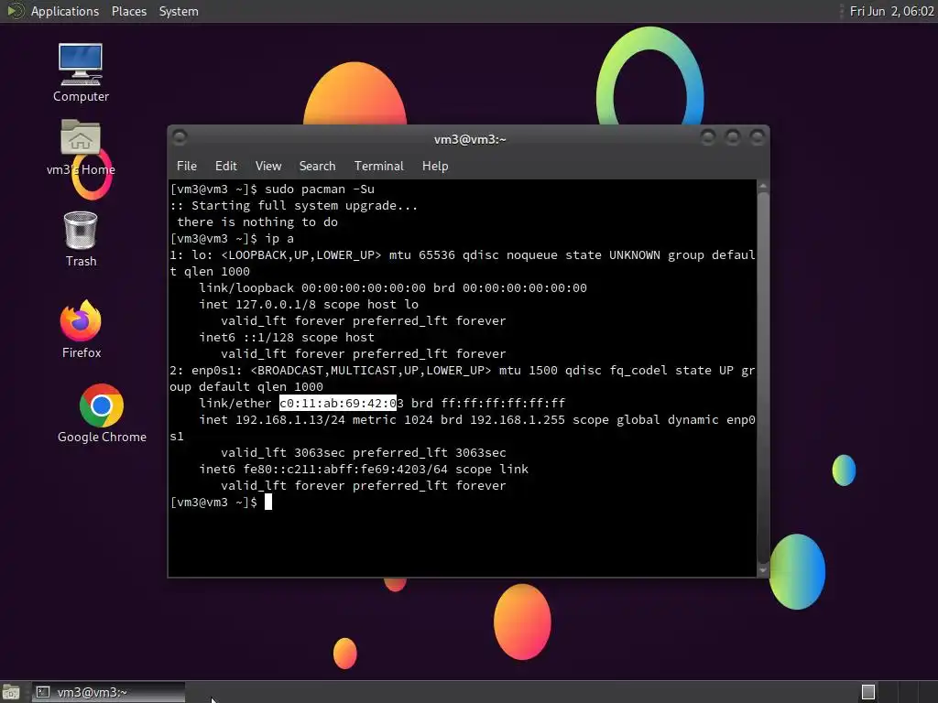Click the terminal vertical scrollbar track
The height and width of the screenshot is (703, 938).
pyautogui.click(x=763, y=378)
